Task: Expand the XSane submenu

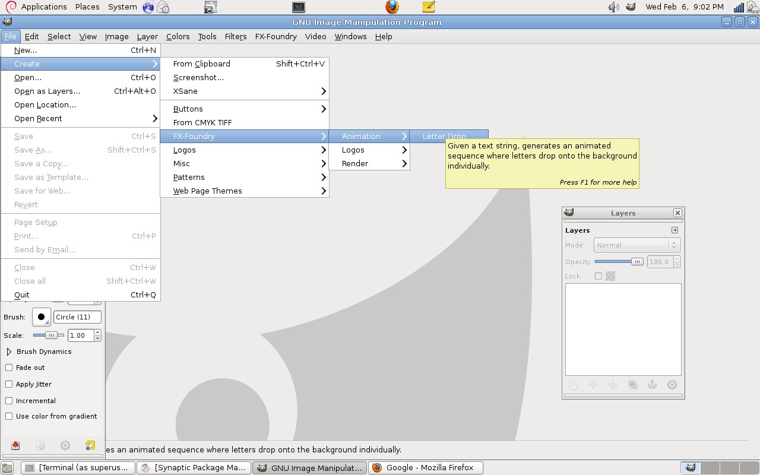Action: tap(245, 91)
